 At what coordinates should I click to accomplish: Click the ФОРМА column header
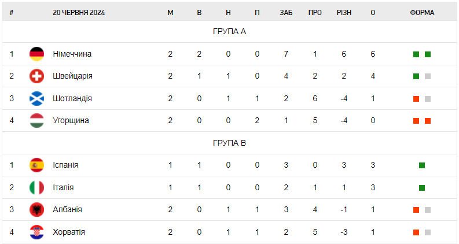point(422,13)
